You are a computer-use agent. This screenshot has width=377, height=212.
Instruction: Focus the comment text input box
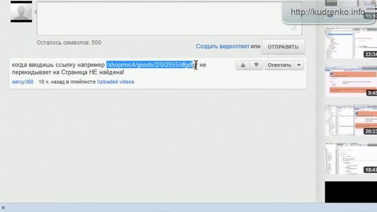point(169,18)
